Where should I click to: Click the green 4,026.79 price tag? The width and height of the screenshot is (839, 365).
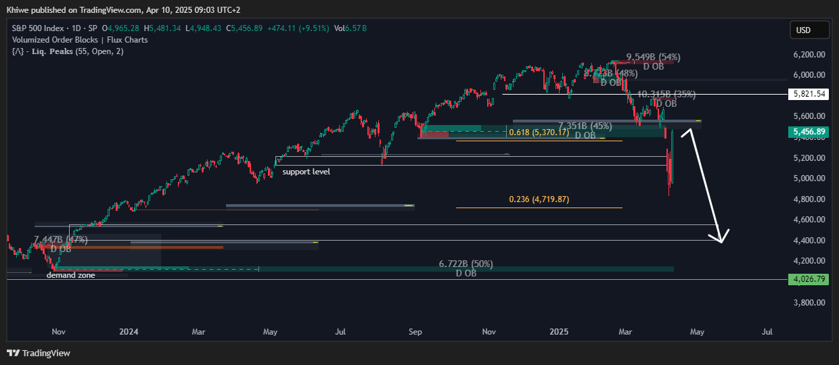808,279
